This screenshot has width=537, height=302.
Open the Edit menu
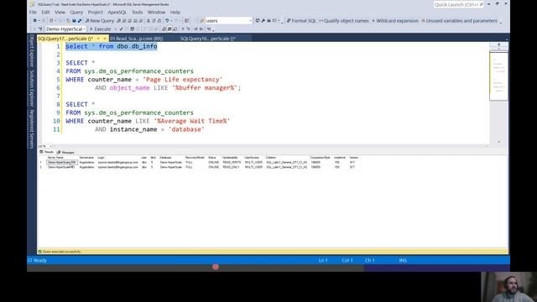pos(45,12)
